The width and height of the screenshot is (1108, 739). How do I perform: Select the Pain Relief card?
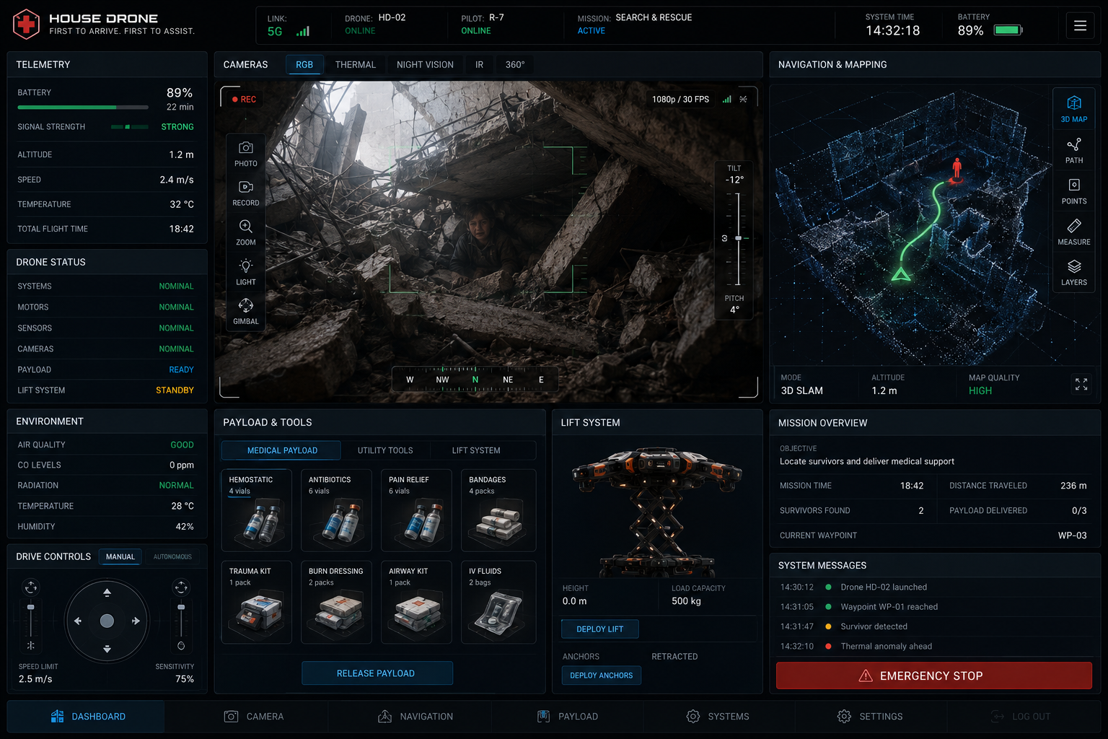[416, 510]
